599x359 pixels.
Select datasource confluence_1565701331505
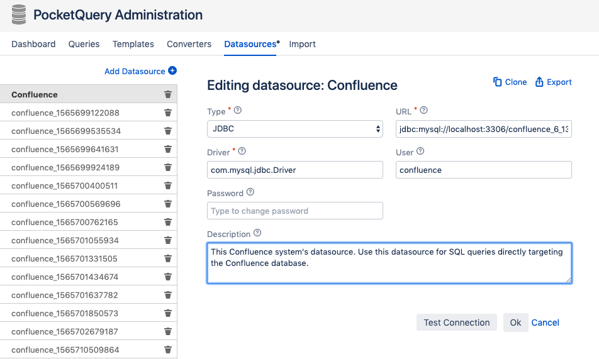(x=88, y=258)
